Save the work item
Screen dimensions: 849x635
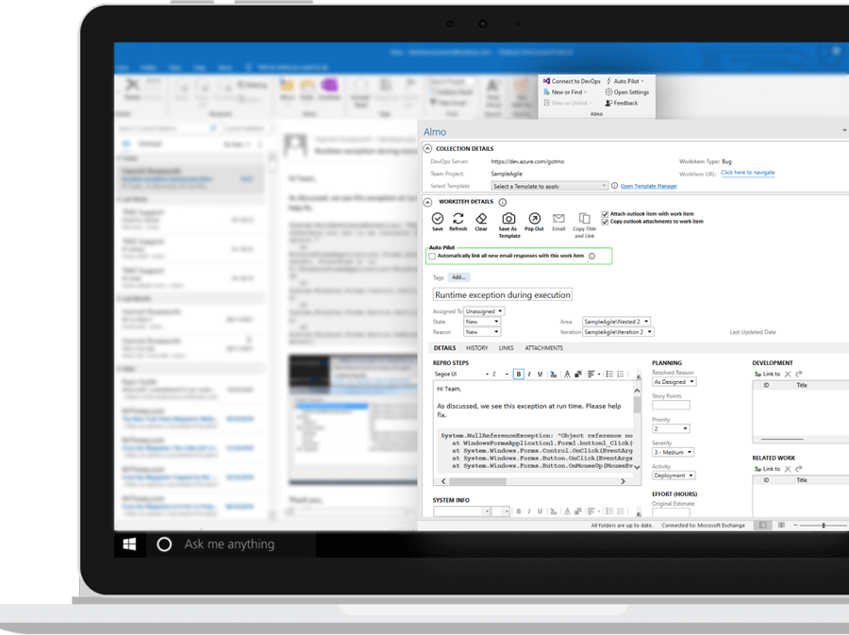click(x=438, y=218)
